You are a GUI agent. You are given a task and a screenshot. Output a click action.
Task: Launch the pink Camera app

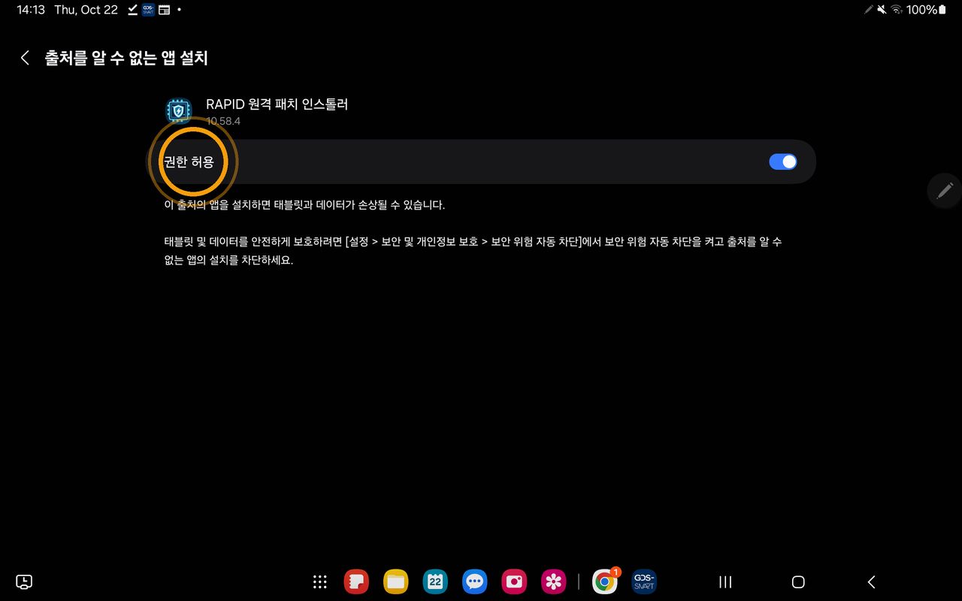click(514, 581)
